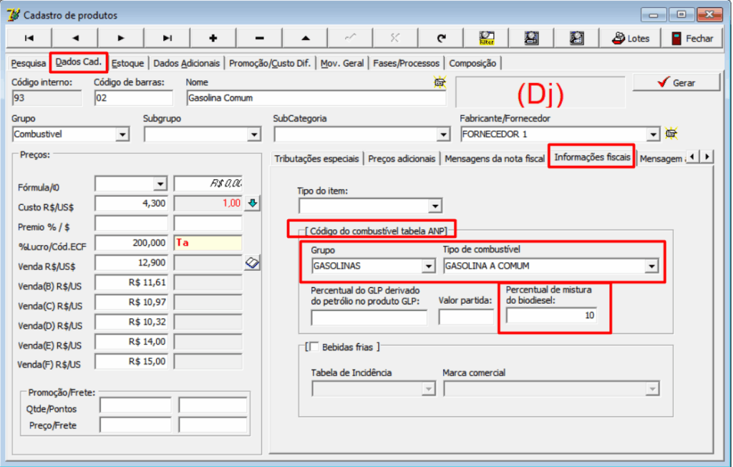Click the green down arrow beside Custo

(251, 203)
